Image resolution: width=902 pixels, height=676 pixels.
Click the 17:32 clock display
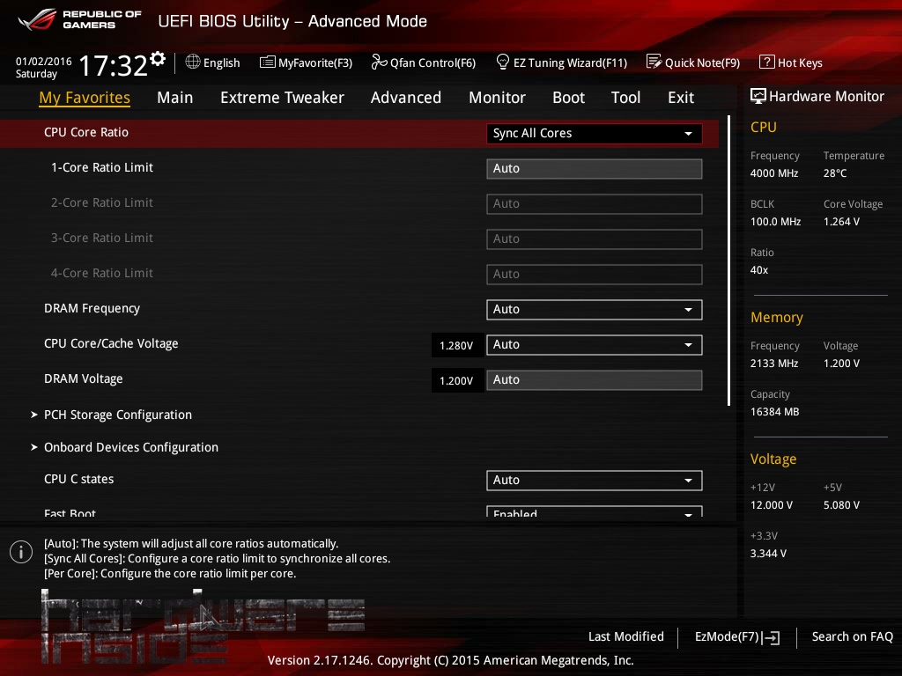coord(113,65)
